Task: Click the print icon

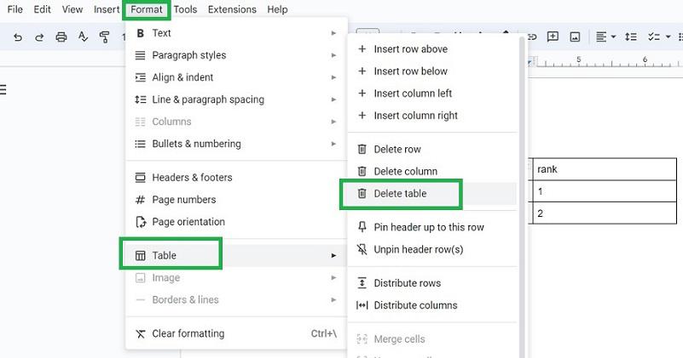Action: point(61,37)
